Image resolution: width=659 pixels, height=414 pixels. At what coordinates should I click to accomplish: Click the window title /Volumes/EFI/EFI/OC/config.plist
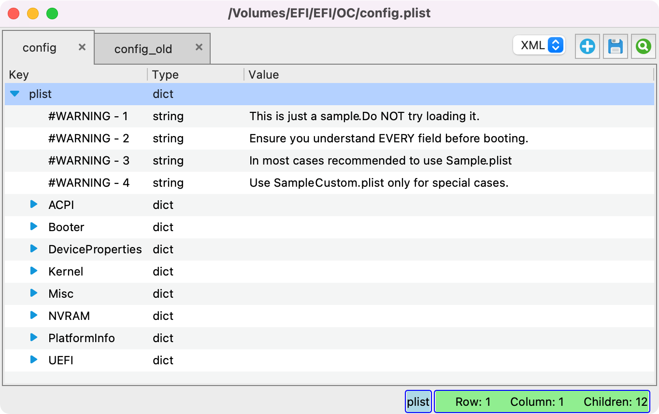click(329, 13)
